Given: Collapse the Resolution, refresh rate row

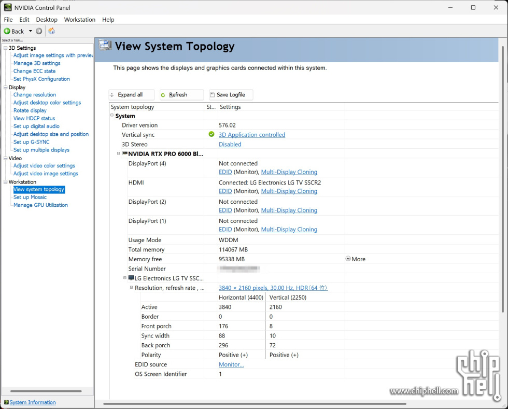Looking at the screenshot, I should [131, 288].
